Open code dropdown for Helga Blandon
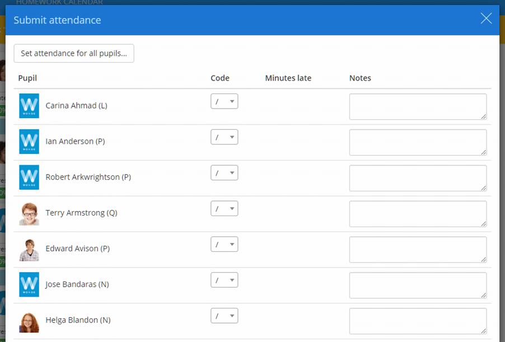The width and height of the screenshot is (505, 342). [225, 316]
